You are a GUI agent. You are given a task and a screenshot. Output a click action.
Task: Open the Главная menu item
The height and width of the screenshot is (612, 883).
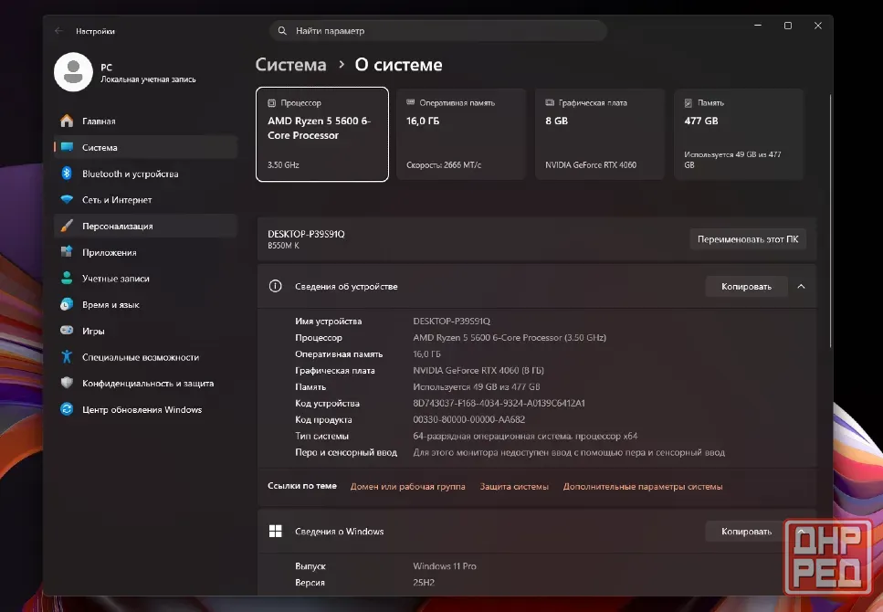tap(145, 121)
